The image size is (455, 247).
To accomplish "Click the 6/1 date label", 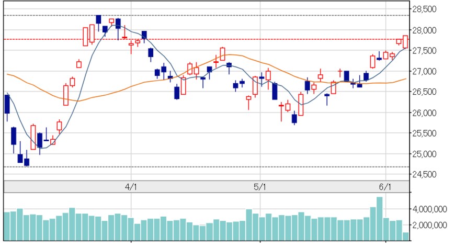I will (385, 187).
